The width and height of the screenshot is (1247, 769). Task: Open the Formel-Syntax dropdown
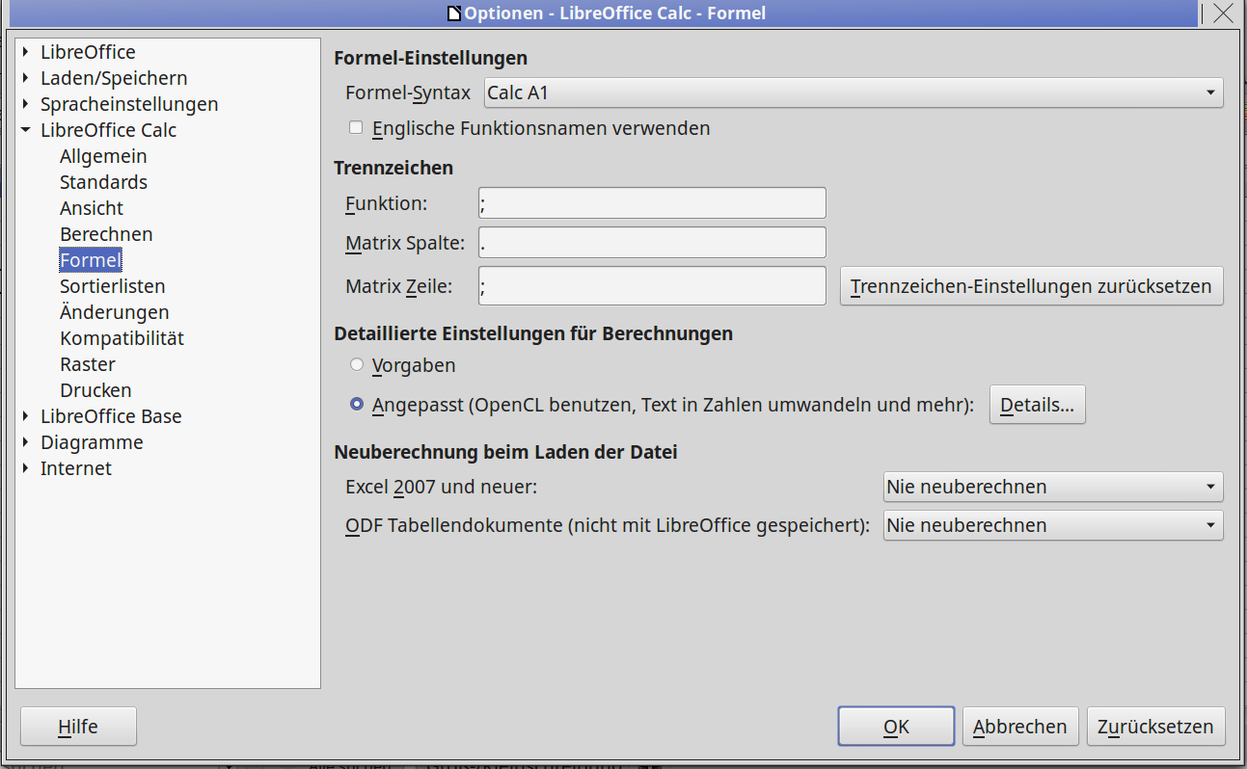[853, 93]
